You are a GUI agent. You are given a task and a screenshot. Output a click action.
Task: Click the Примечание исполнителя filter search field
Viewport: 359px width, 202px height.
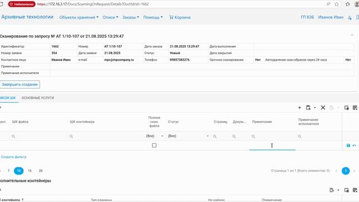[x=319, y=136]
